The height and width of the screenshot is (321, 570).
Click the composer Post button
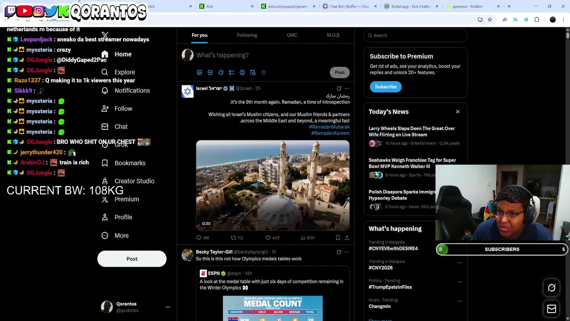(340, 73)
